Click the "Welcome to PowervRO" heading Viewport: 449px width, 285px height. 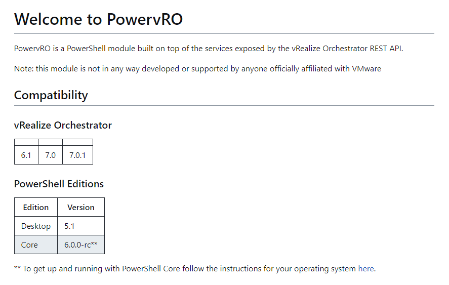click(98, 19)
